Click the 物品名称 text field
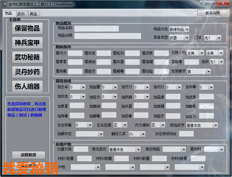 tap(96, 29)
